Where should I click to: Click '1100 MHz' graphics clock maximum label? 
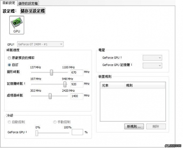(68, 67)
